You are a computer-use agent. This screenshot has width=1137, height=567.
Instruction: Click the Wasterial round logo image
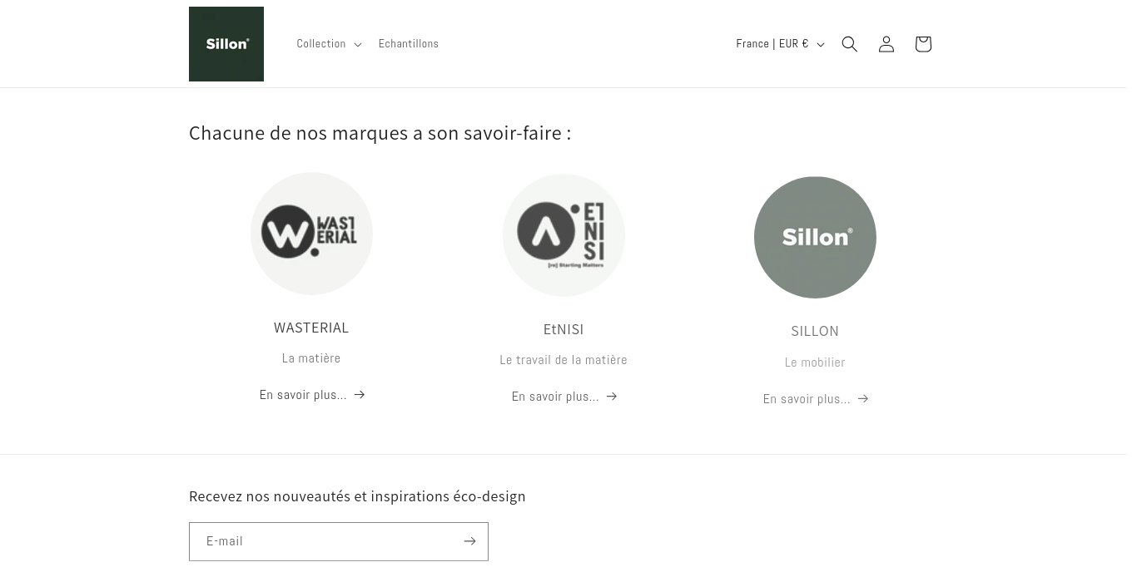click(x=311, y=234)
